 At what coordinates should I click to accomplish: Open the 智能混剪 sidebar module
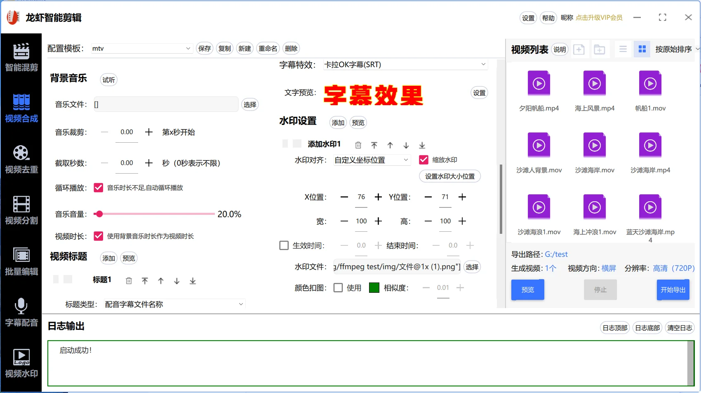pos(21,57)
